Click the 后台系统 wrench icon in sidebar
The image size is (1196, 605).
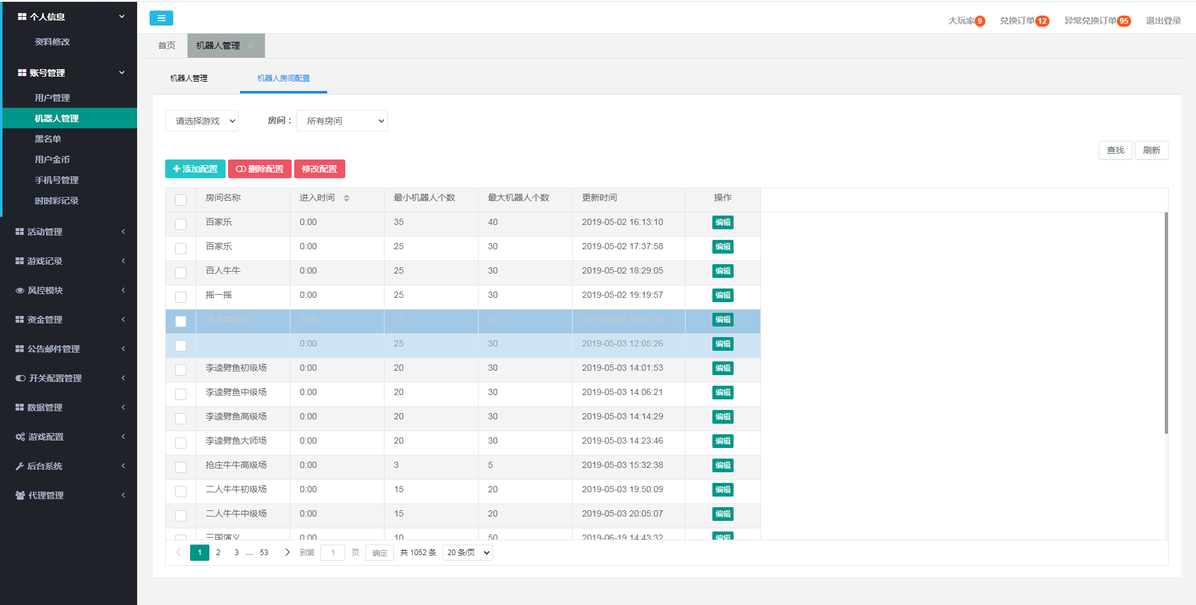(x=20, y=466)
